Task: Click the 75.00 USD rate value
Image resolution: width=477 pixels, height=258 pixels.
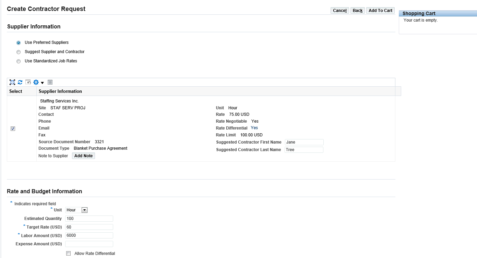Action: [239, 114]
